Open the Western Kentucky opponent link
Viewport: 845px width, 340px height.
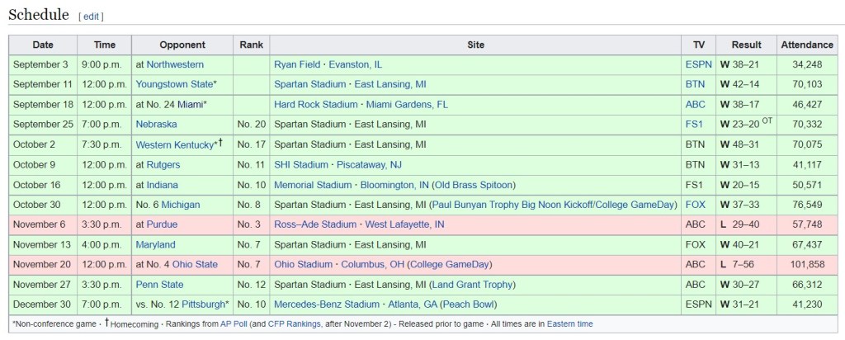coord(174,144)
